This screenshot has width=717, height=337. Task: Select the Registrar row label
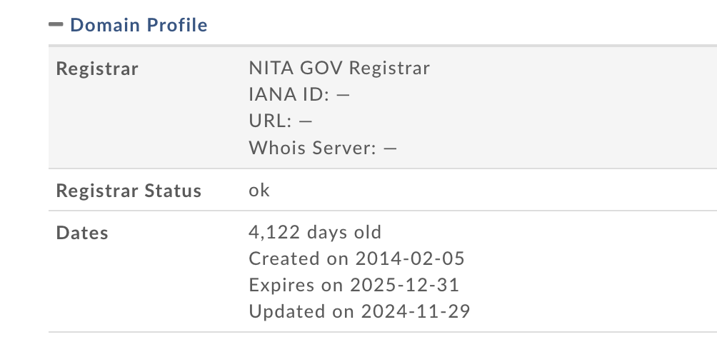(x=97, y=69)
